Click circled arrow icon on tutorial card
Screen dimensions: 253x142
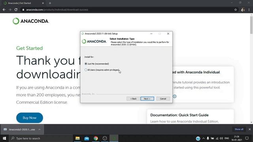pos(175,96)
